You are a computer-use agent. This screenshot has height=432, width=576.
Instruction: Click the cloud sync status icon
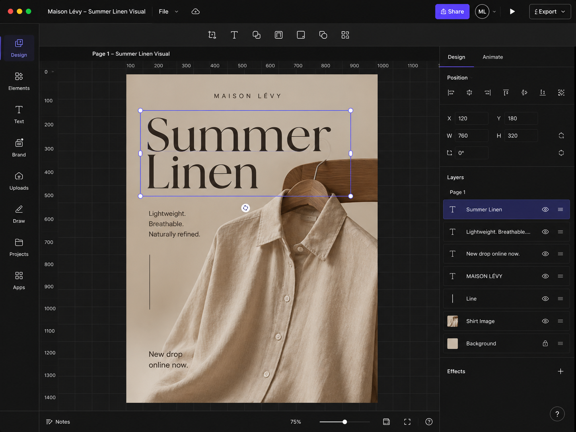click(195, 12)
